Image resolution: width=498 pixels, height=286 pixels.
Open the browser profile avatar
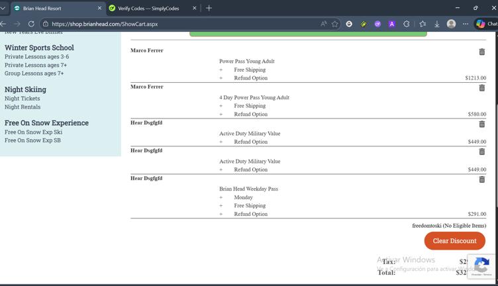click(x=452, y=24)
